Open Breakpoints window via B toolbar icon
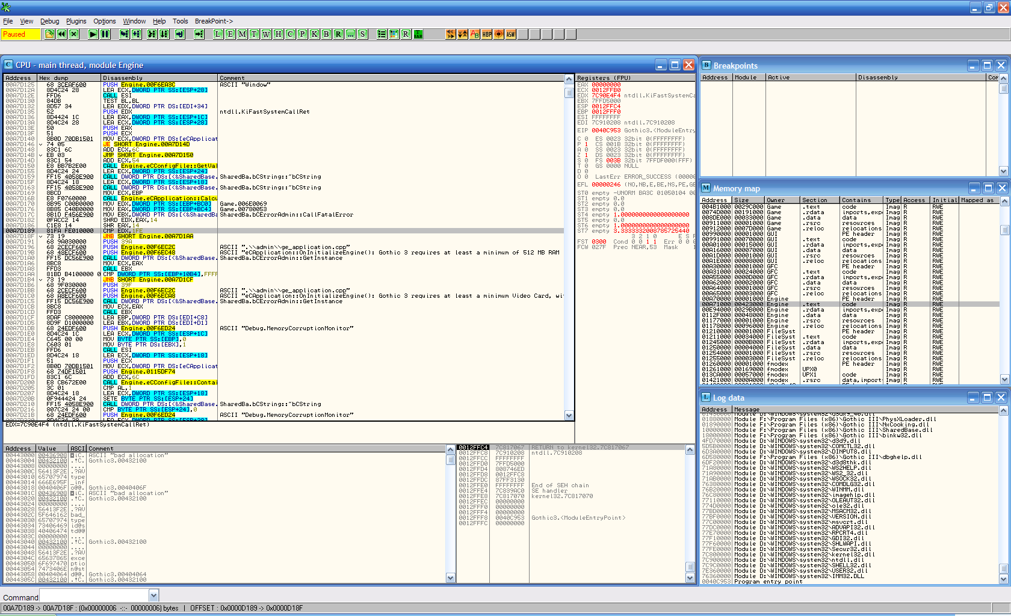The height and width of the screenshot is (616, 1011). tap(326, 34)
